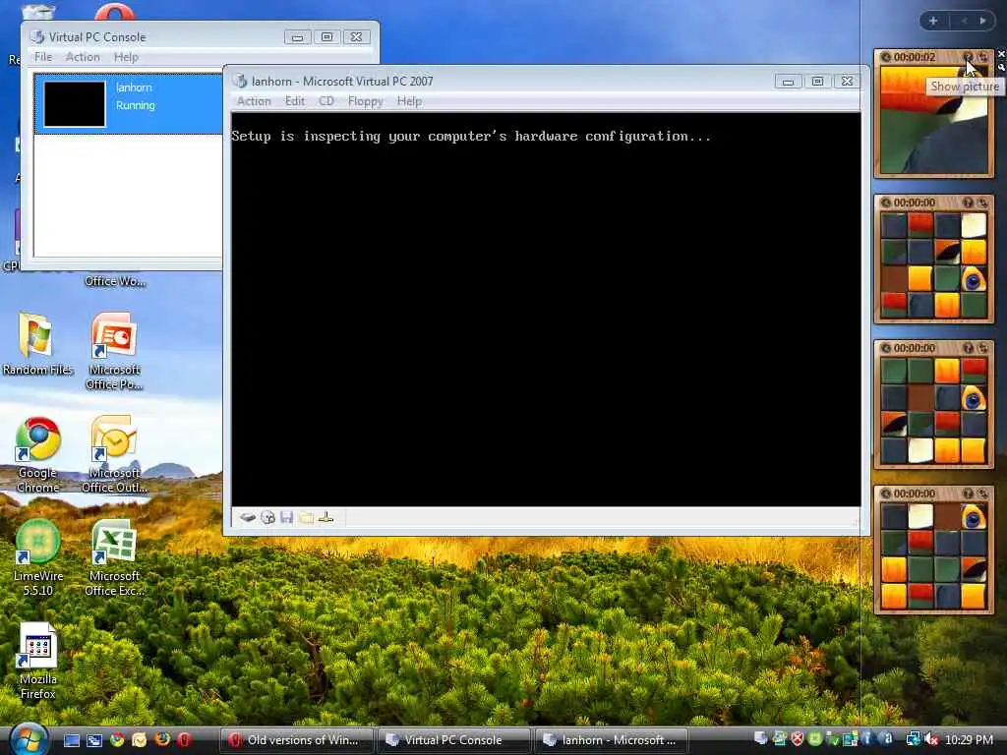Click the plus button to add sidebar gadgets
The width and height of the screenshot is (1007, 755).
coord(933,21)
